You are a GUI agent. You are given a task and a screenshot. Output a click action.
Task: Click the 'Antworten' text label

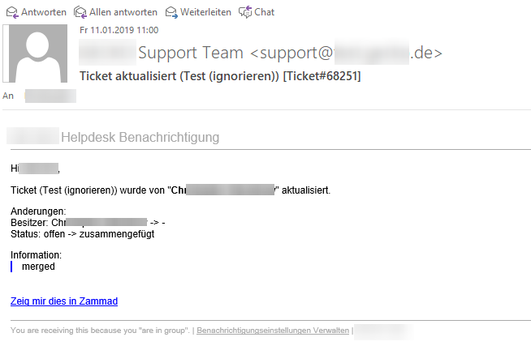[44, 12]
